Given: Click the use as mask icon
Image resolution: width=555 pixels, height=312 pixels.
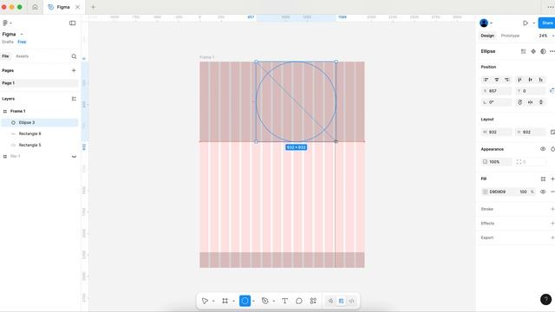Looking at the screenshot, I should click(x=543, y=51).
